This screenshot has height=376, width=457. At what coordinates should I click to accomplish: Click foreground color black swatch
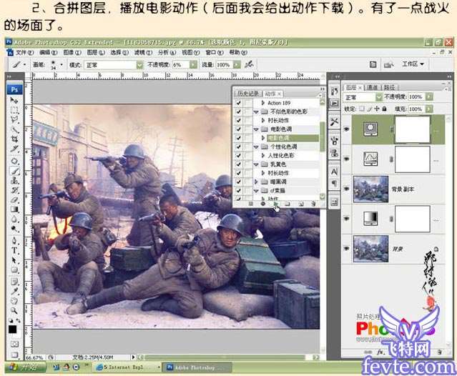(x=12, y=330)
